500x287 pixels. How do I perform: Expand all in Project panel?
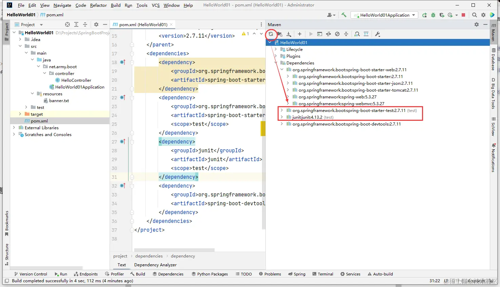point(76,24)
